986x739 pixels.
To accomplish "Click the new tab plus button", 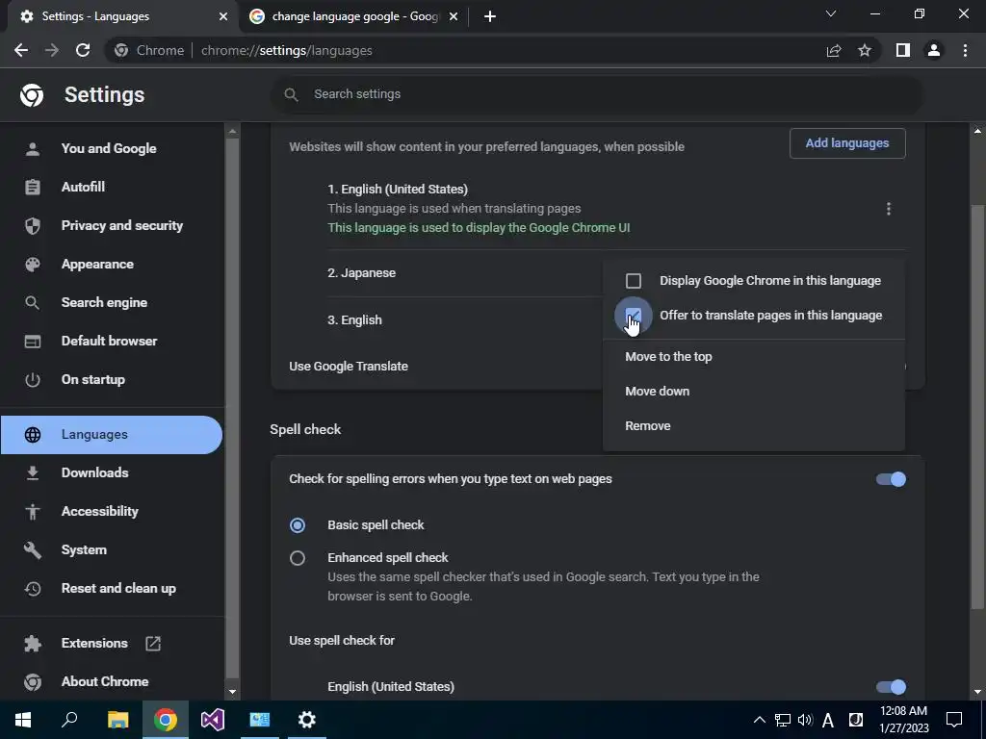I will [x=490, y=16].
